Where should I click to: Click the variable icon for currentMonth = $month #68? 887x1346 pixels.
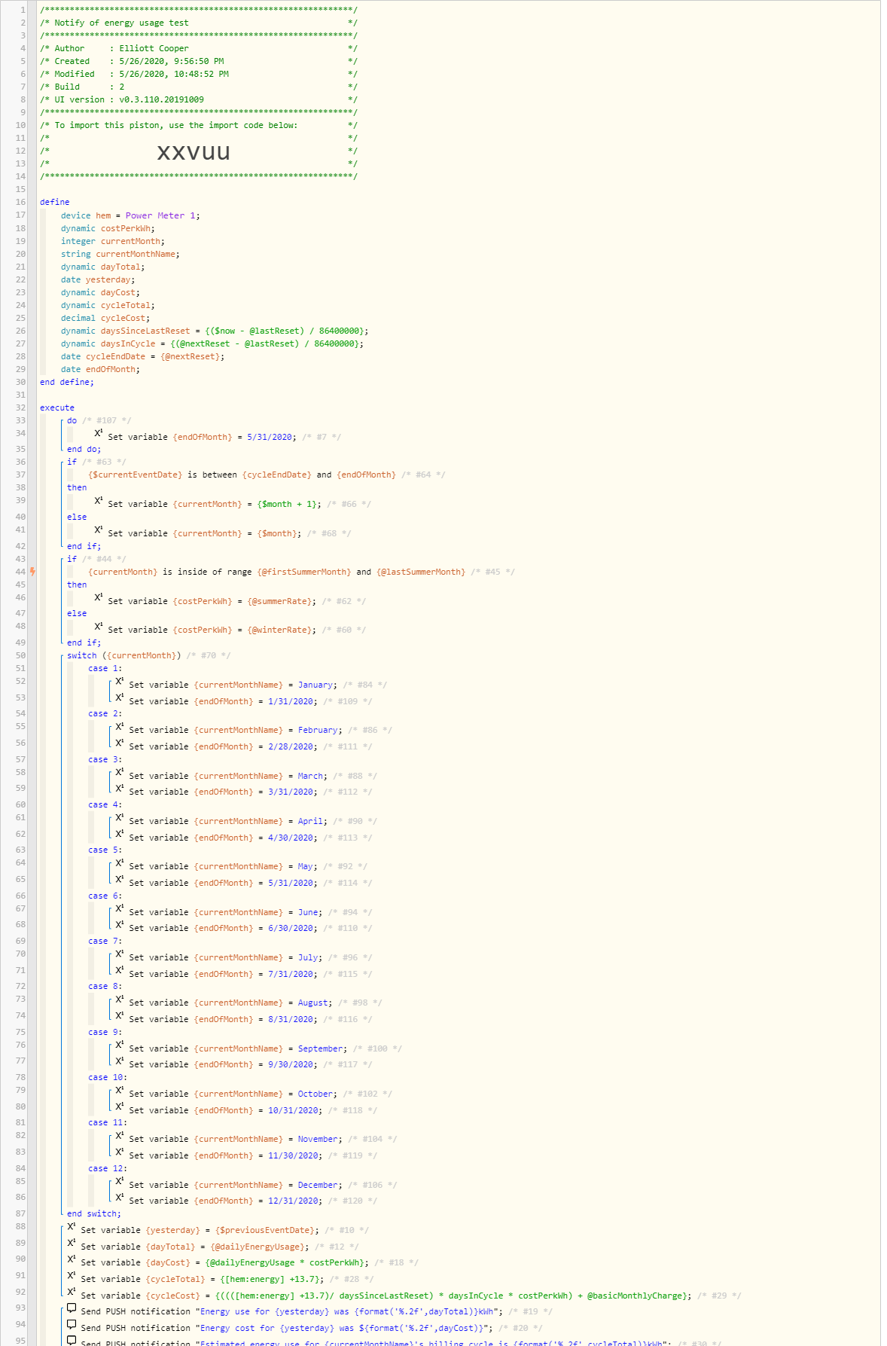99,530
